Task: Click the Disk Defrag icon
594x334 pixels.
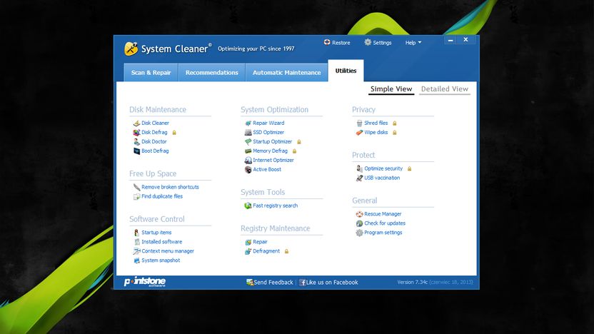Action: pos(137,133)
